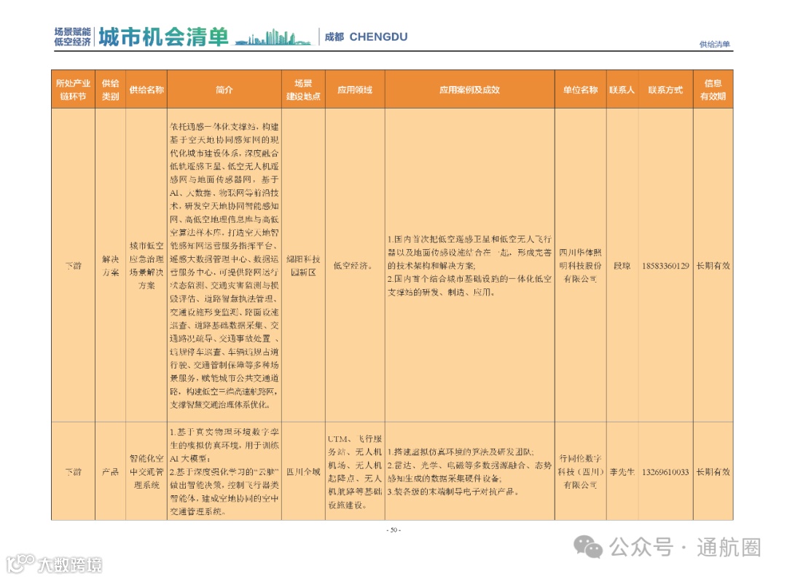
Task: Click the 城市机会清单 page title
Action: point(164,36)
